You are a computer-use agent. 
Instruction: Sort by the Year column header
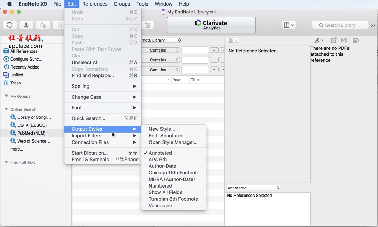(x=180, y=80)
